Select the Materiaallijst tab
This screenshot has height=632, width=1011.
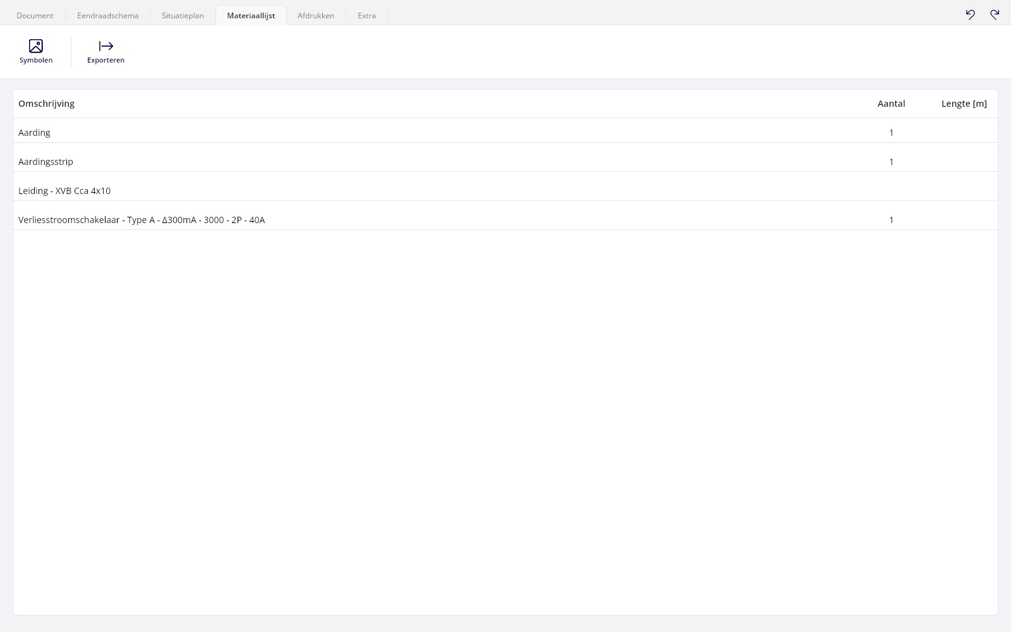point(251,16)
